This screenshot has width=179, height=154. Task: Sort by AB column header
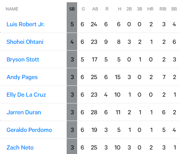[95, 9]
